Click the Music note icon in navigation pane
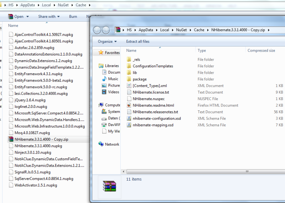Image resolution: width=285 pixels, height=203 pixels. (104, 79)
